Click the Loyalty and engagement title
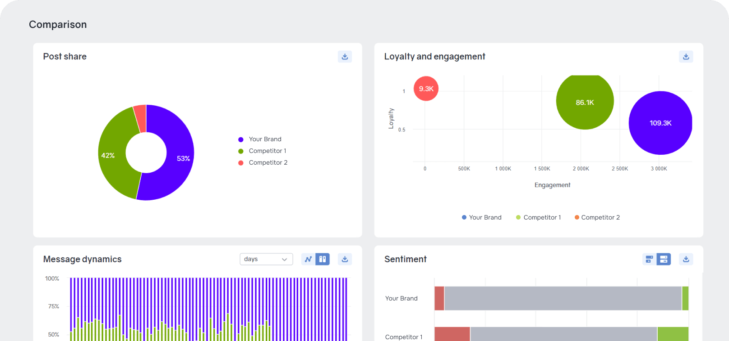This screenshot has height=341, width=729. (434, 57)
